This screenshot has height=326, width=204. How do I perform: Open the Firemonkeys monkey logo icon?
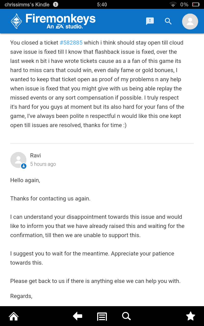[x=16, y=21]
